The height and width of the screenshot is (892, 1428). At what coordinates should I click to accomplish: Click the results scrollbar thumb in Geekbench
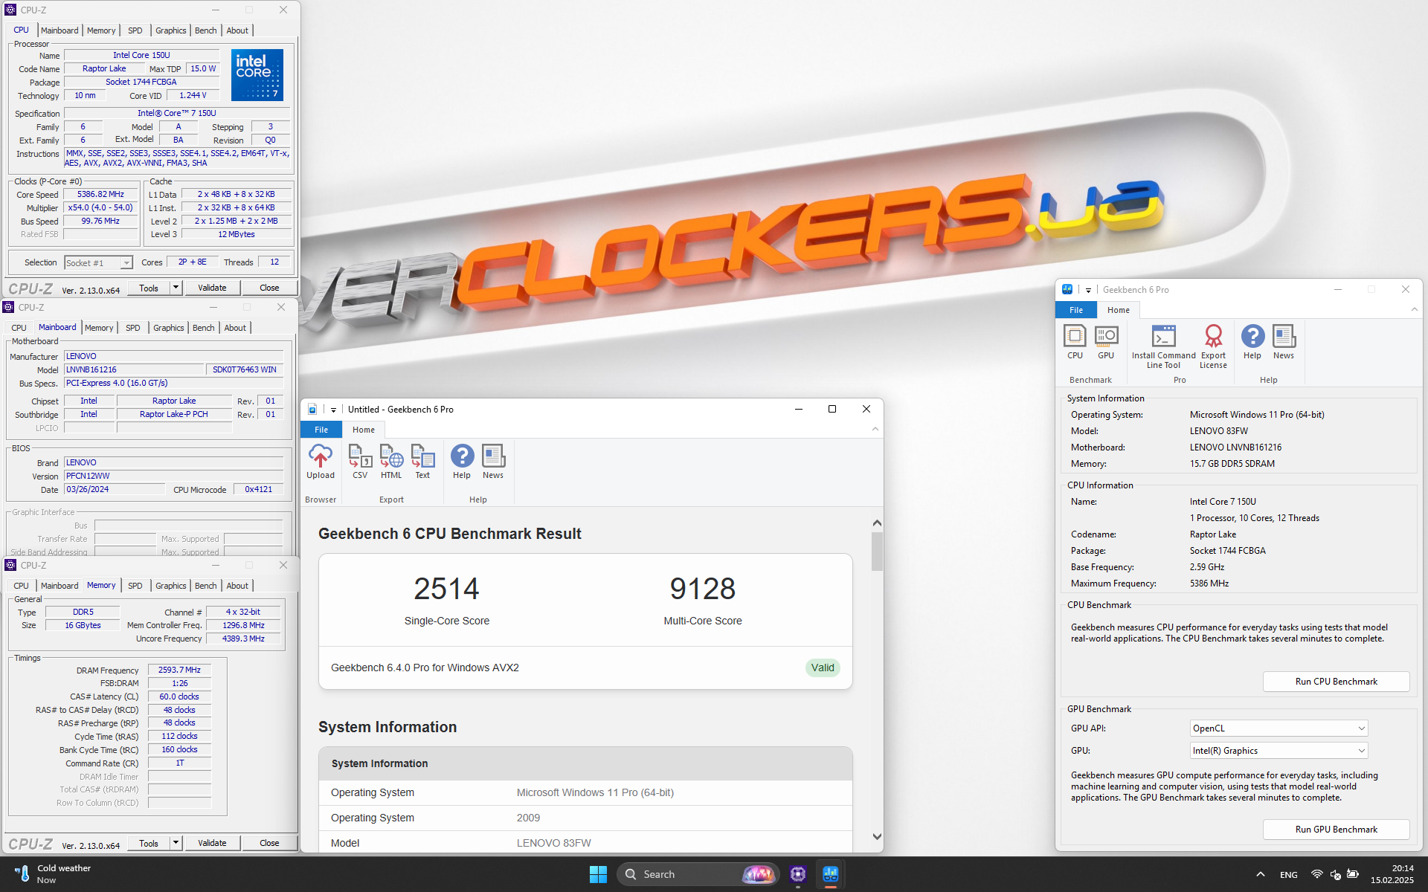click(877, 552)
